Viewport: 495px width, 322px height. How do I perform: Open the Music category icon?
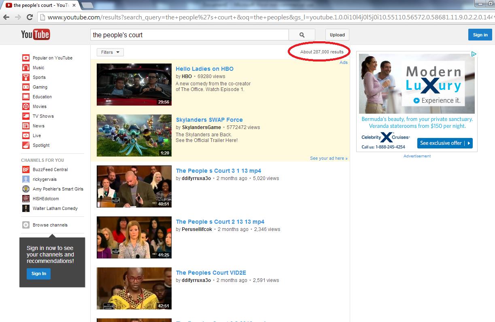coord(25,68)
